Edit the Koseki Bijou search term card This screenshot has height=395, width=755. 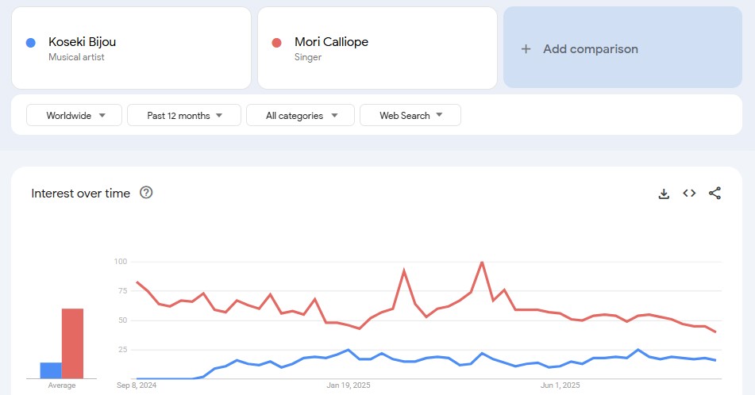click(132, 48)
